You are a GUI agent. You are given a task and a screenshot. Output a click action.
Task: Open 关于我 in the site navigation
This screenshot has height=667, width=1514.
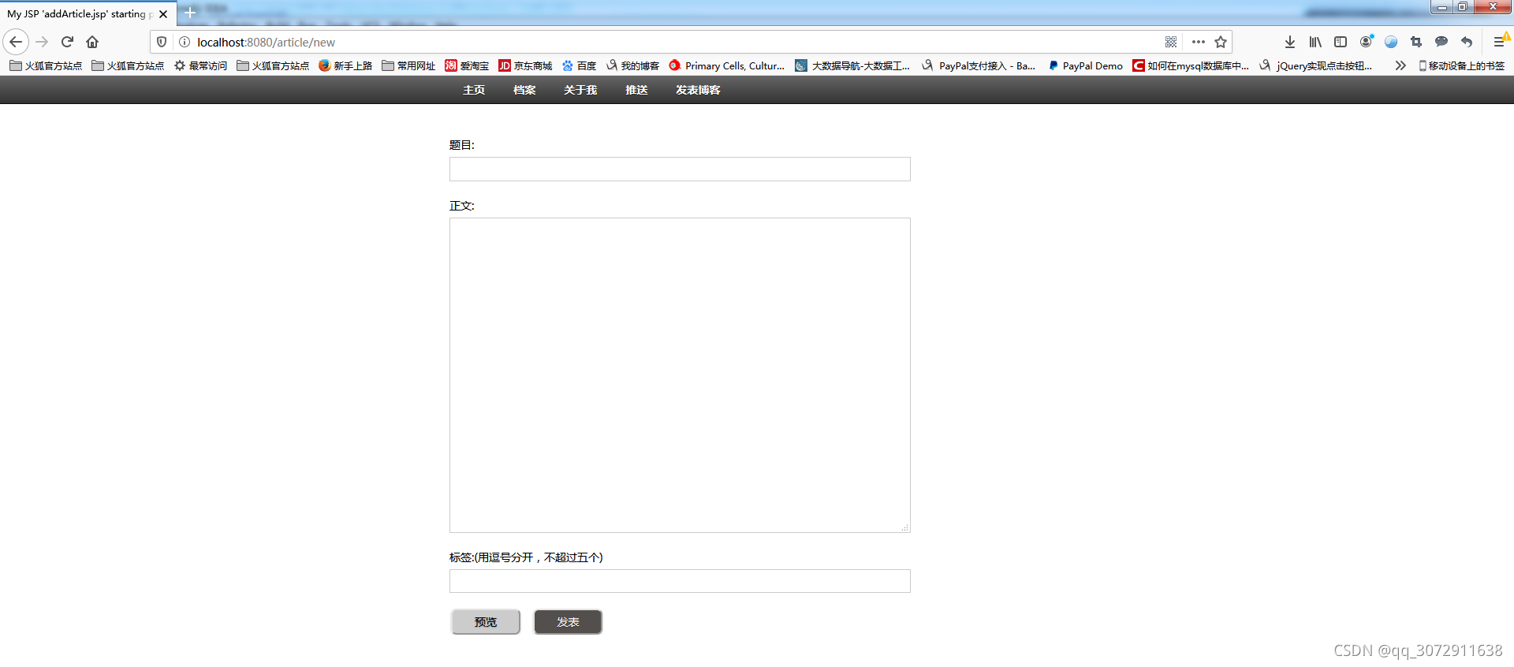click(580, 90)
